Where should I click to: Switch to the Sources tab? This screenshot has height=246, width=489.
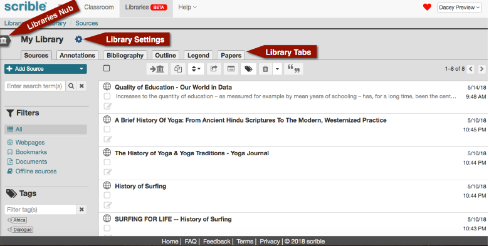point(36,55)
